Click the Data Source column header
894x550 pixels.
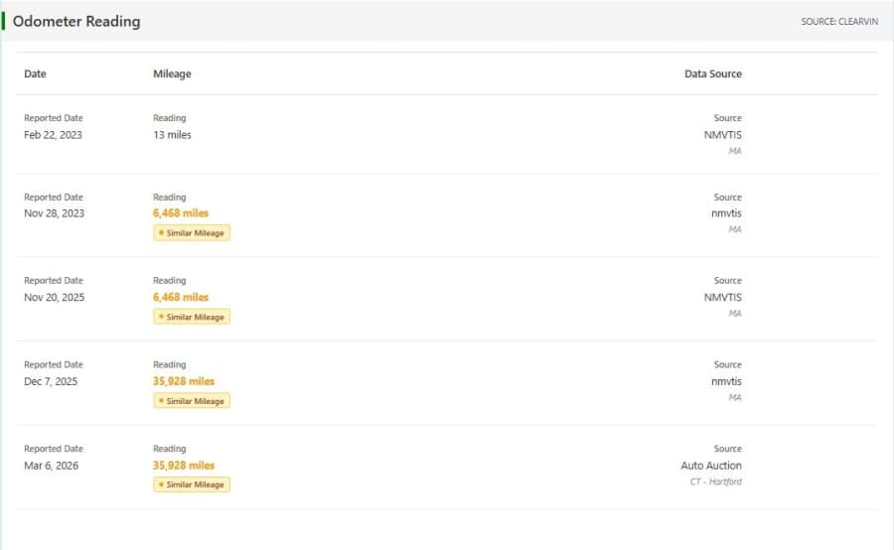[712, 73]
